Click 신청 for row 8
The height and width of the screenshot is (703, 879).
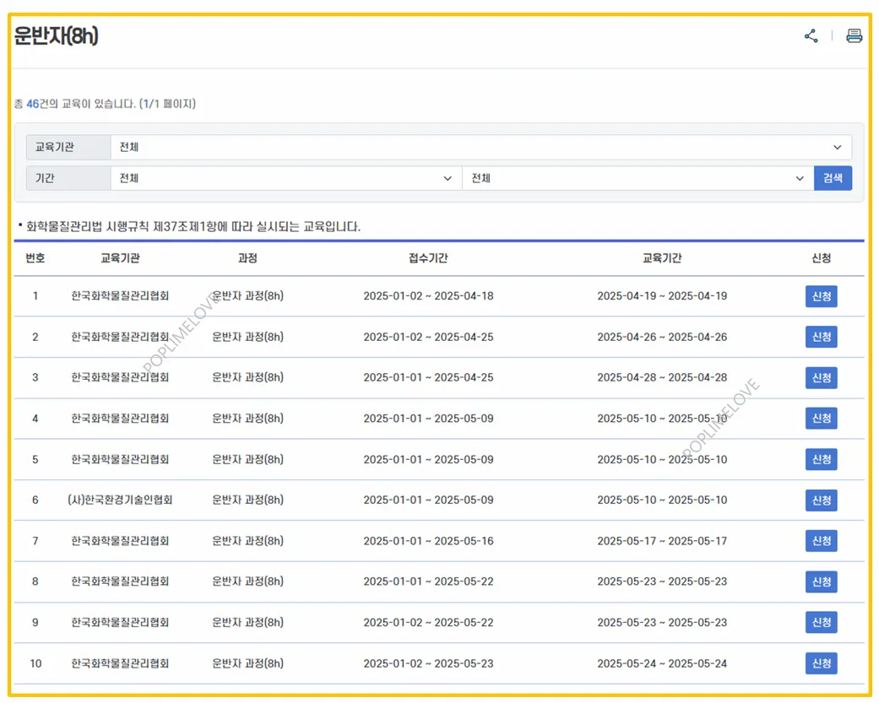[822, 582]
